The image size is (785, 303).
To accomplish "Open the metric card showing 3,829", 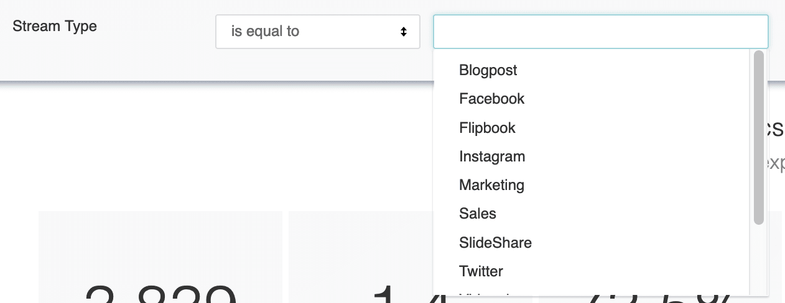I will [160, 257].
